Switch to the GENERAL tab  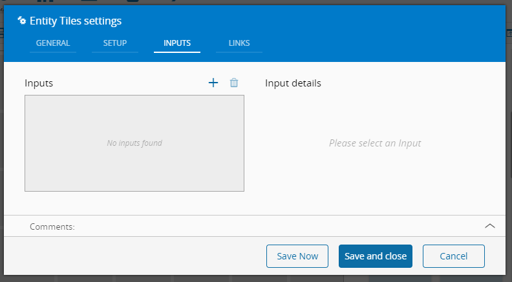53,43
